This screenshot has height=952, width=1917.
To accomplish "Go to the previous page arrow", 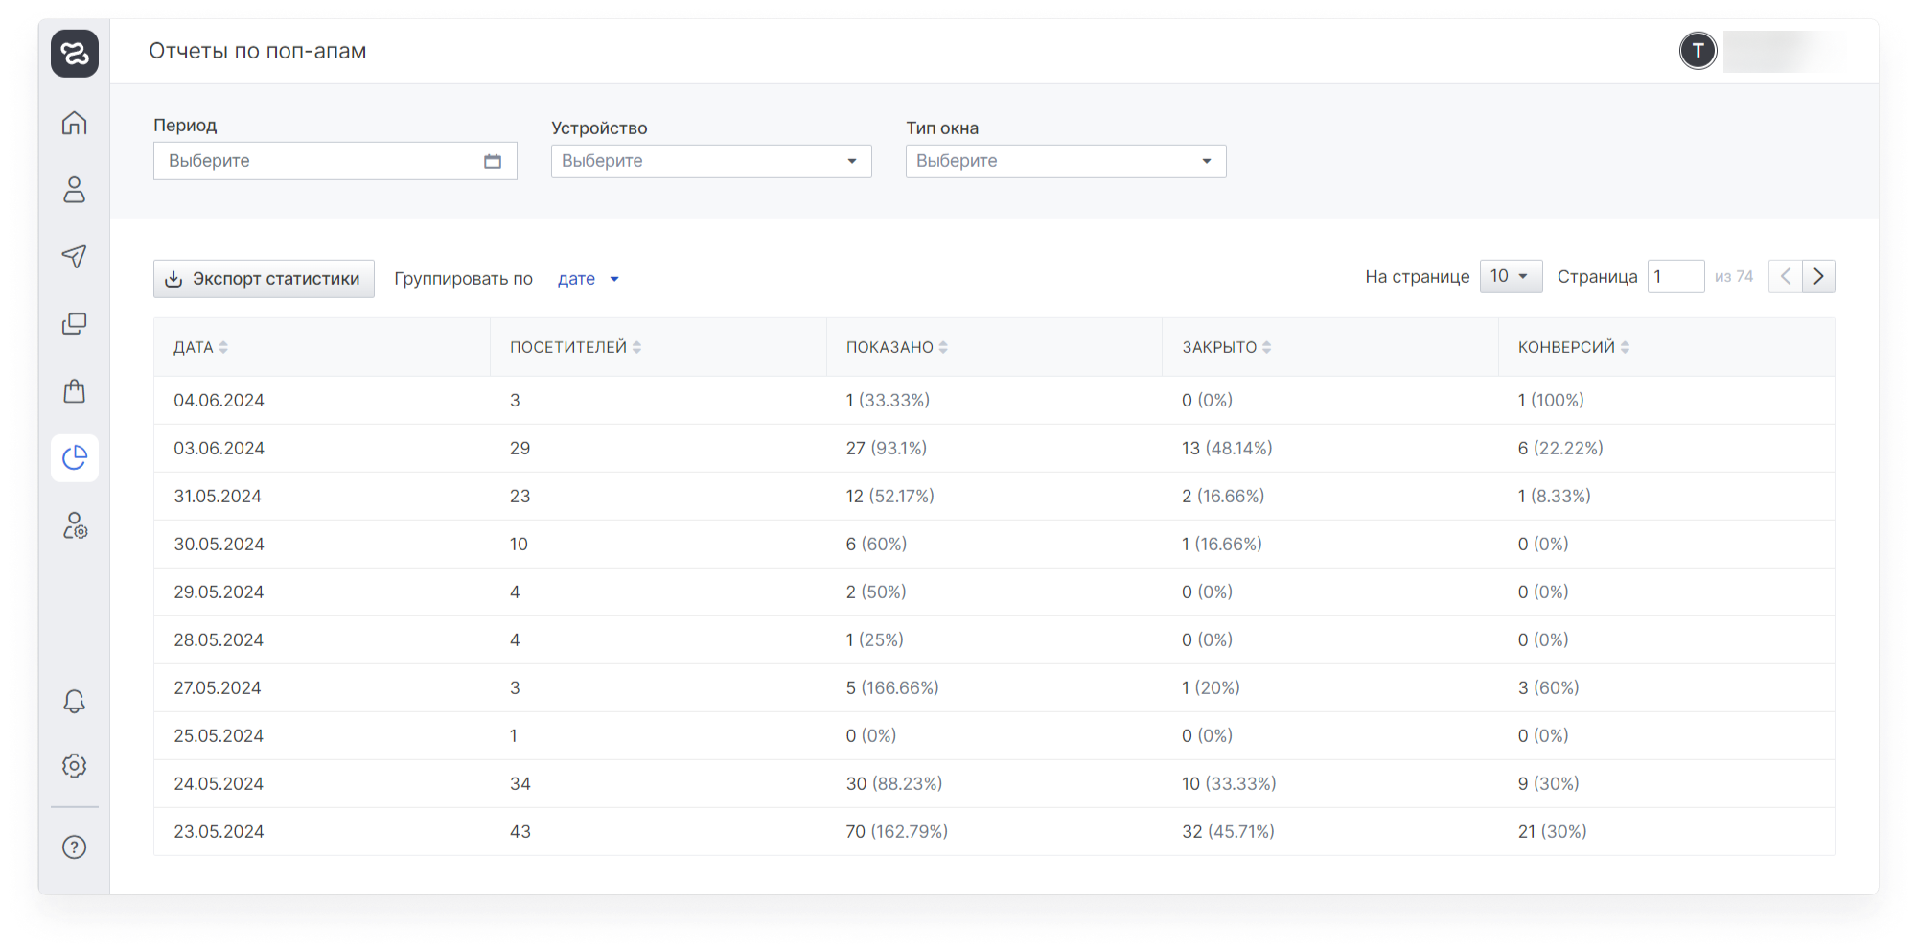I will [1785, 277].
